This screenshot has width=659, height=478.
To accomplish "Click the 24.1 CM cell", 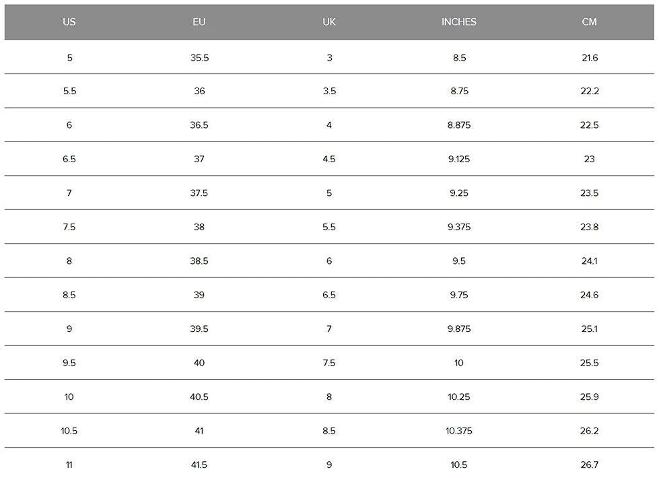I will click(590, 261).
